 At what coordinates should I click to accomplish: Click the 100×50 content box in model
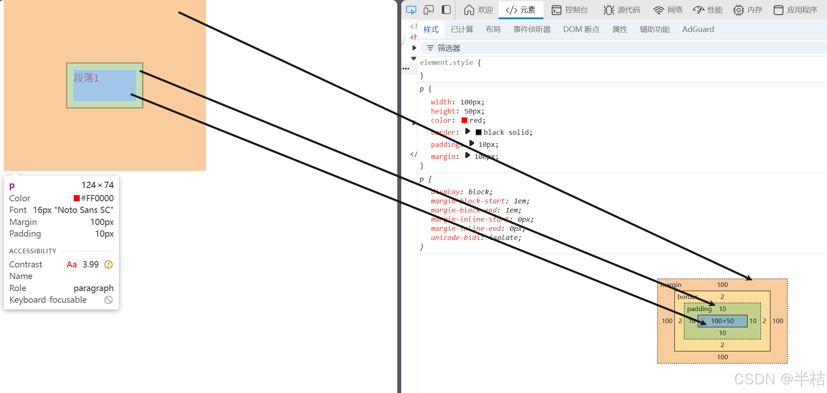click(x=723, y=321)
